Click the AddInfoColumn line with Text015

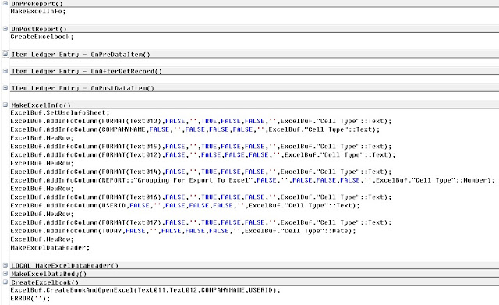201,147
